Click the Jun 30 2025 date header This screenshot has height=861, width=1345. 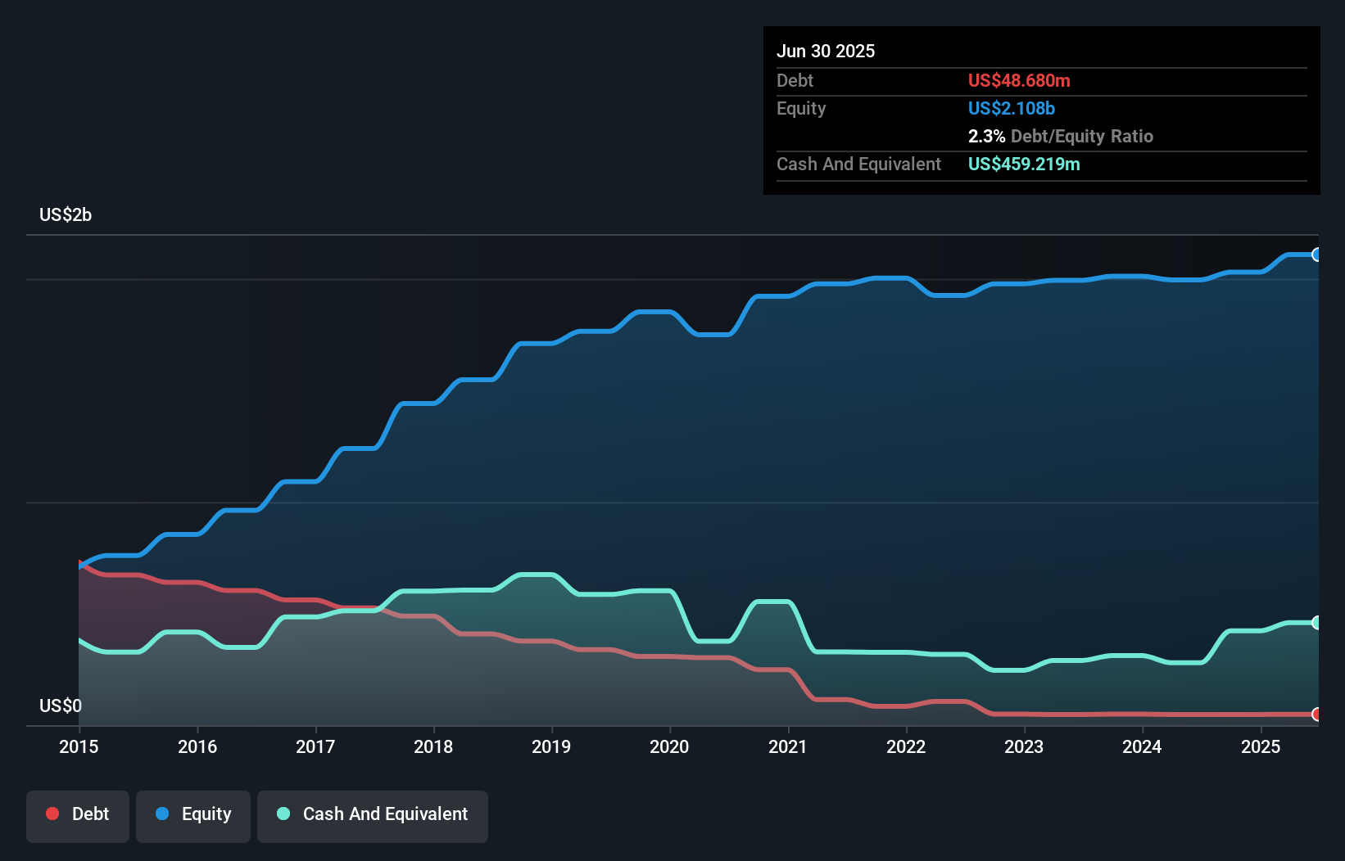[x=826, y=51]
